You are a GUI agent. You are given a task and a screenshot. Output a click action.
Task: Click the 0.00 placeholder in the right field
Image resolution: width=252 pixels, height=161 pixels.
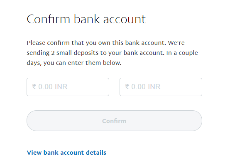click(x=138, y=87)
